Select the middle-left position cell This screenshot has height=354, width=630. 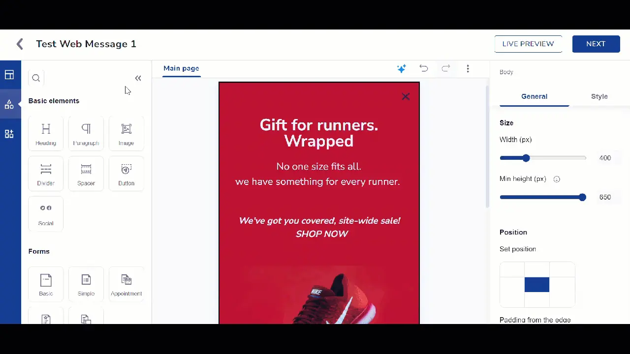512,285
